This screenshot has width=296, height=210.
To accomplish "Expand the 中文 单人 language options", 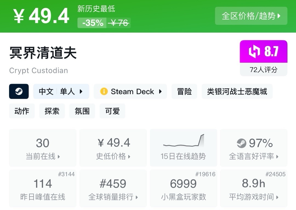I will click(x=61, y=91).
